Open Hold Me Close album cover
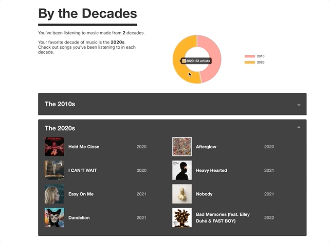Image resolution: width=329 pixels, height=242 pixels. tap(54, 147)
